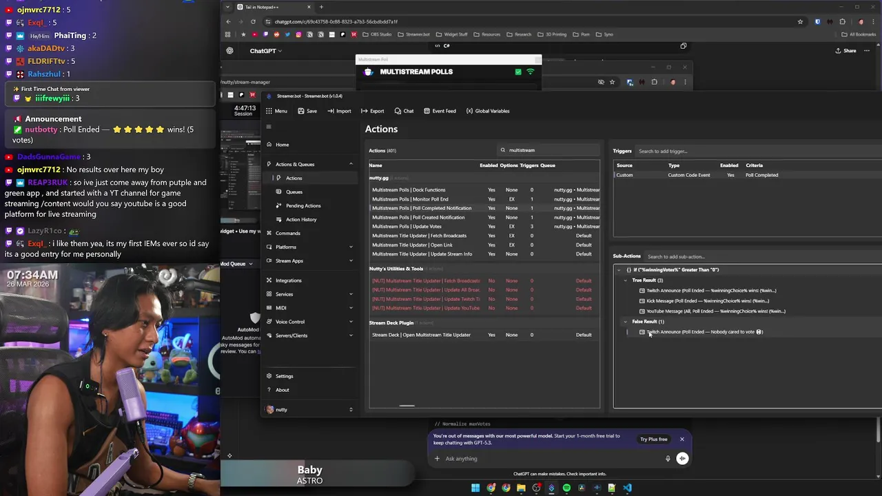The height and width of the screenshot is (496, 882).
Task: Bookmark this page with star icon
Action: (800, 21)
